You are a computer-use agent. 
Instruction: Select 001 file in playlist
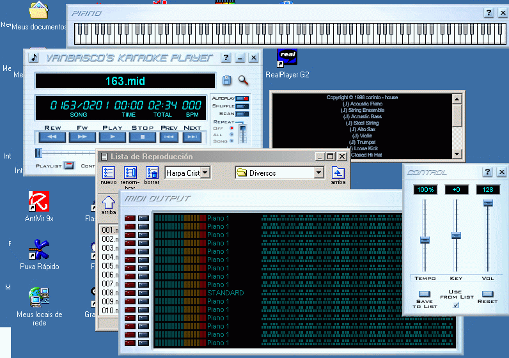(x=109, y=230)
